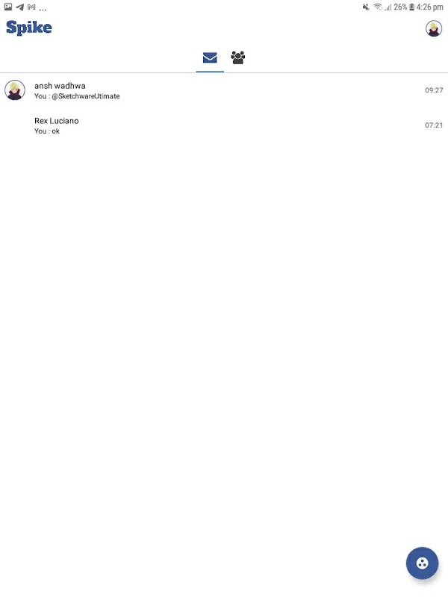This screenshot has height=597, width=448.
Task: Tap the 4:26 pm clock
Action: coord(430,7)
